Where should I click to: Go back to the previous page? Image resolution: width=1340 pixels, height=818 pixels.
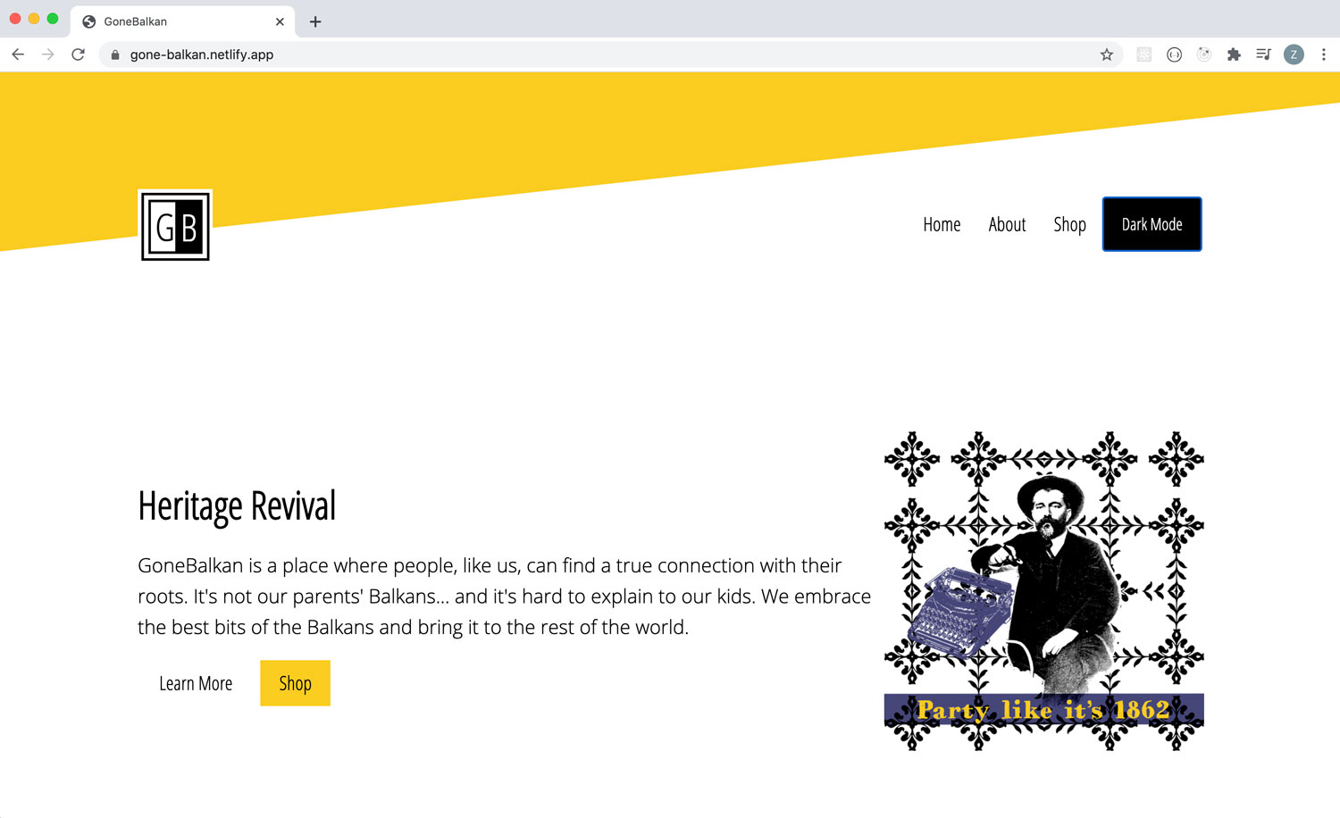pyautogui.click(x=18, y=54)
